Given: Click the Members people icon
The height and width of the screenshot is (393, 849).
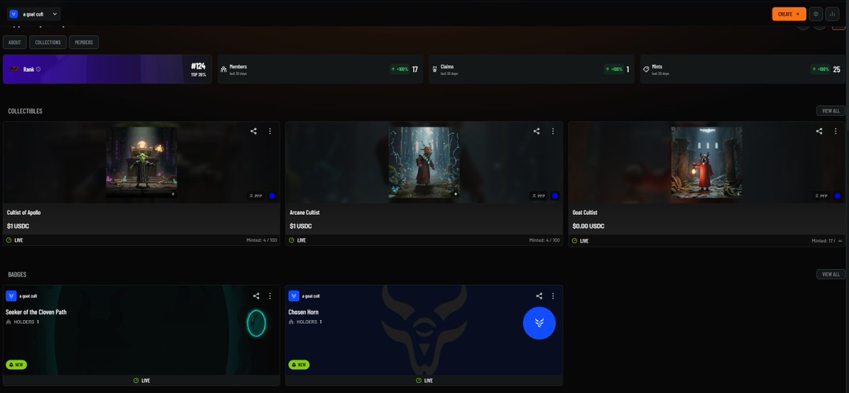Looking at the screenshot, I should coord(224,70).
